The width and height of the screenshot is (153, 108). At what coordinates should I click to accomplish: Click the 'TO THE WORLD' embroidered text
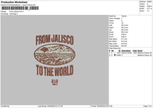coord(55,70)
